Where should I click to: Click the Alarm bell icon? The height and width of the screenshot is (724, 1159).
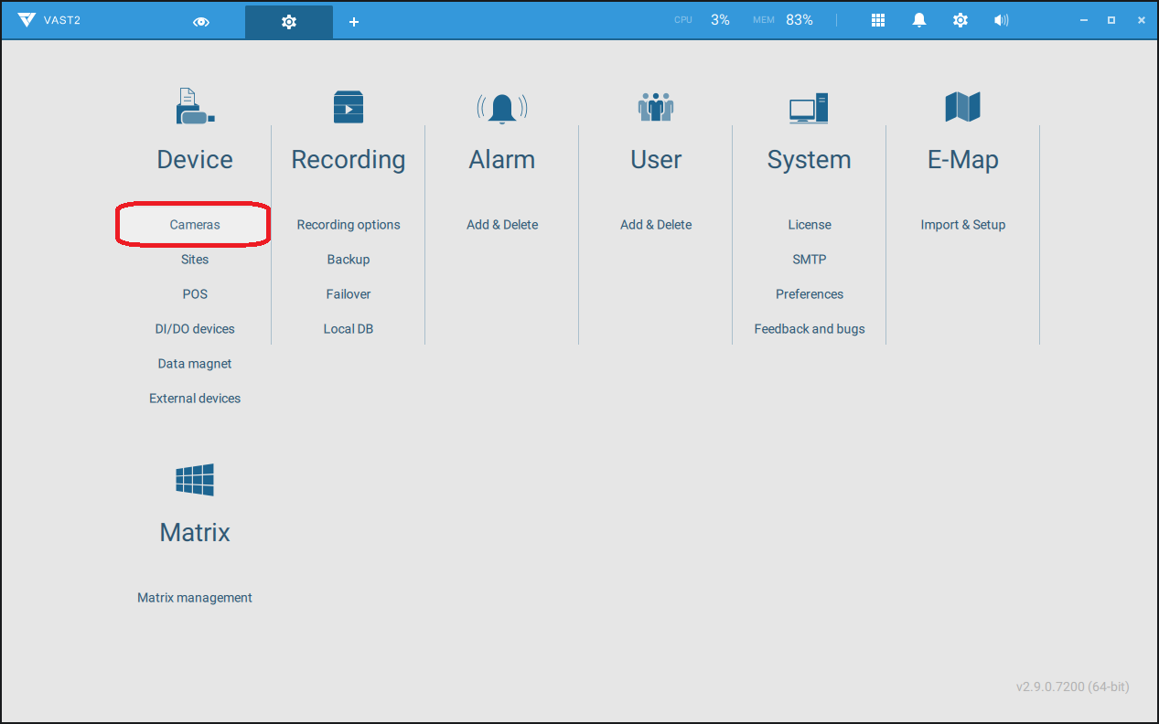502,108
